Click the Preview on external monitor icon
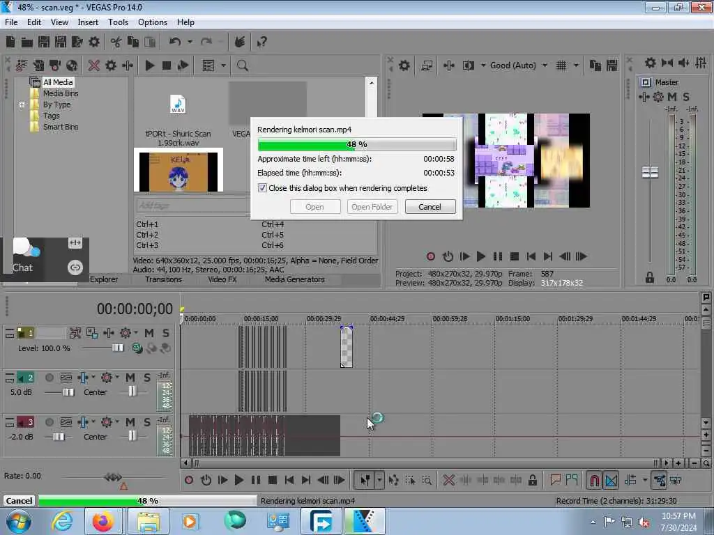This screenshot has width=714, height=535. tap(427, 65)
